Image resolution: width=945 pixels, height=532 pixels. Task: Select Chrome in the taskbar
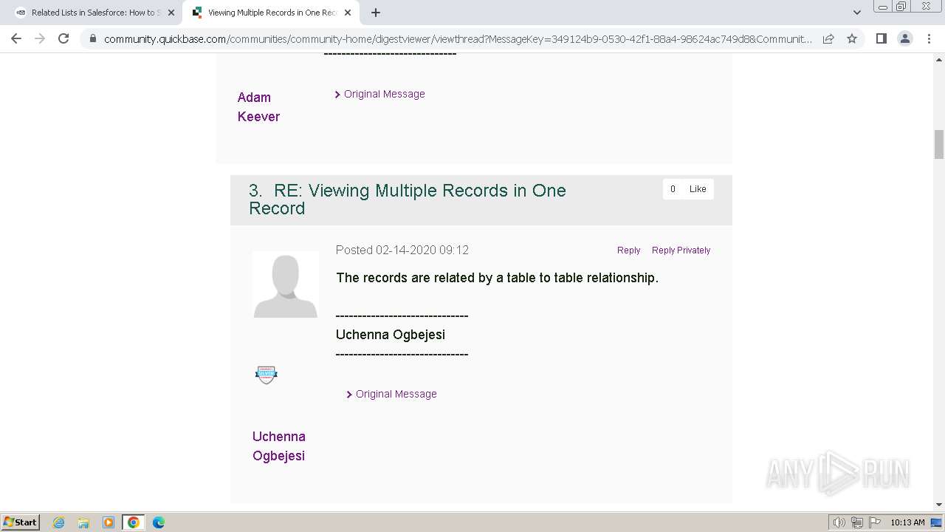click(x=134, y=522)
